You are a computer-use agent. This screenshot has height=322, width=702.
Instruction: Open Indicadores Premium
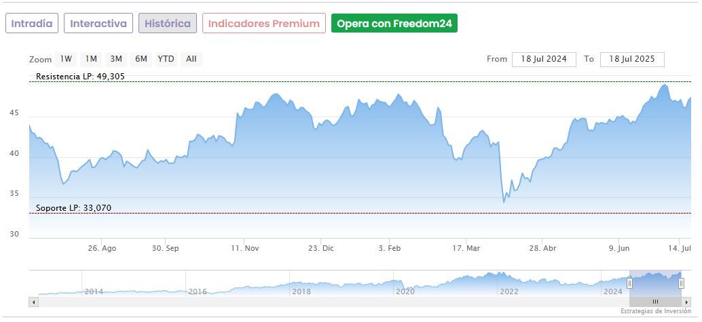[263, 24]
